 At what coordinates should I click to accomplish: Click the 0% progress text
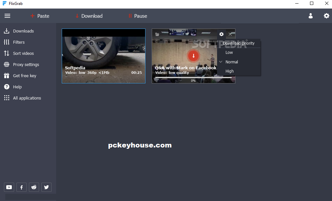tap(193, 81)
